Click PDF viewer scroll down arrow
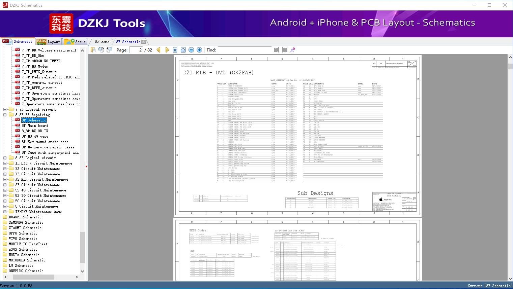 (x=510, y=278)
